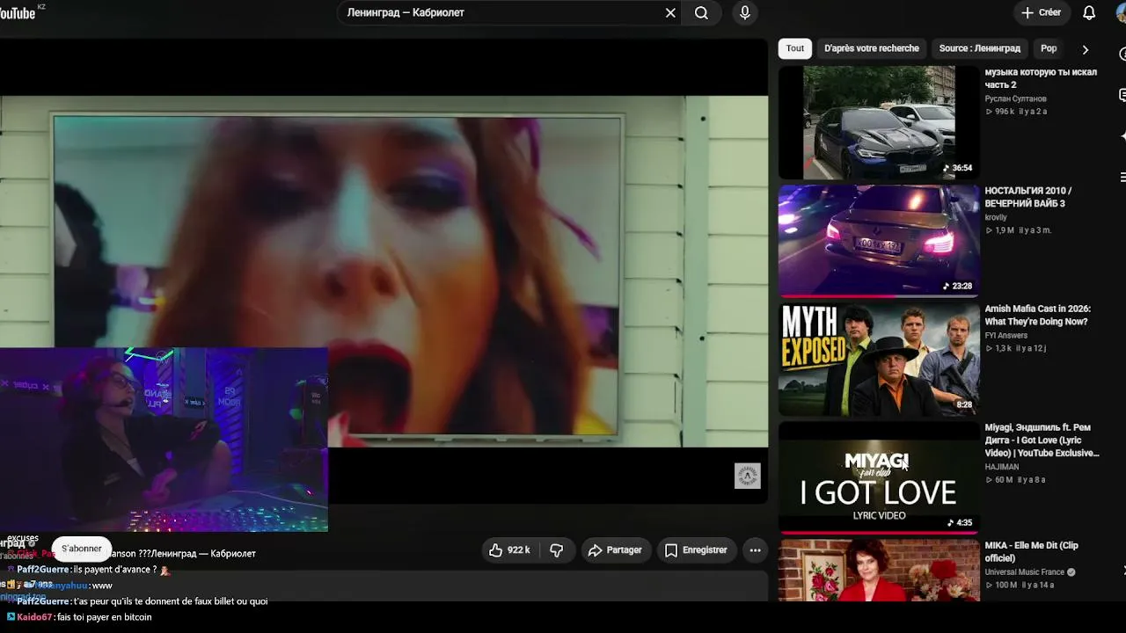
Task: Go to the YouTube home logo
Action: 19,12
